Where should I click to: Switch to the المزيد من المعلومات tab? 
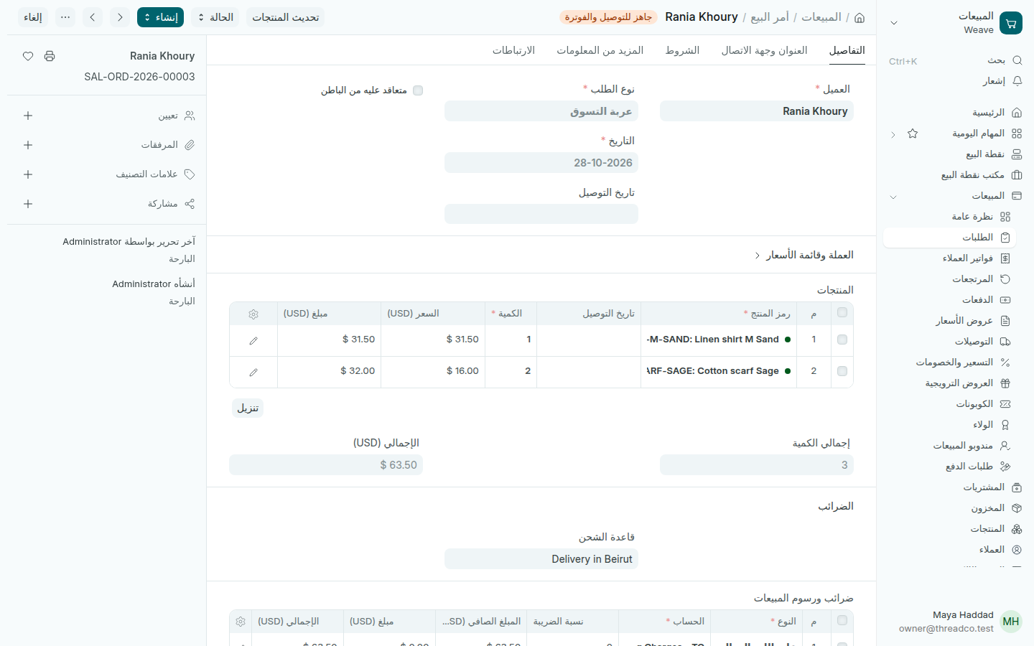(x=600, y=50)
